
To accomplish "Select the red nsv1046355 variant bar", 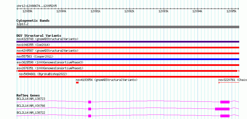I will tap(128, 48).
